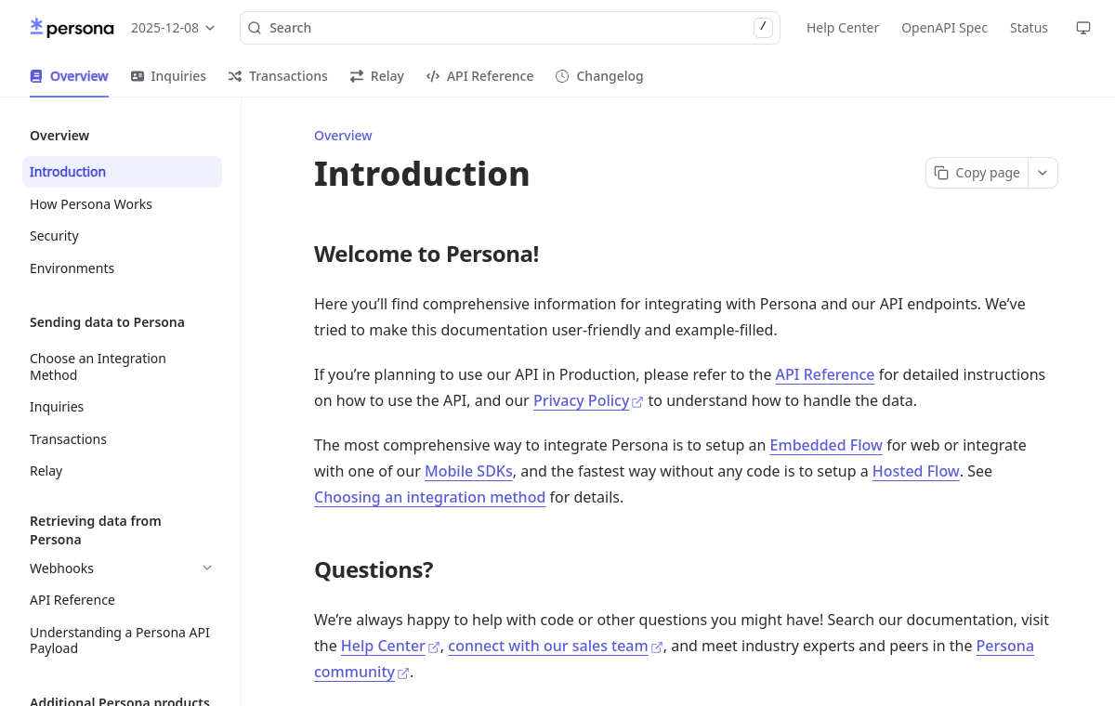Toggle the theme using monitor icon

click(x=1083, y=28)
